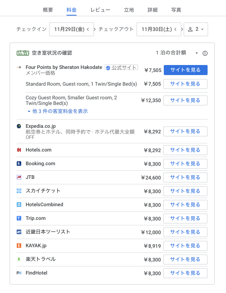This screenshot has height=293, width=226.
Task: Move check-out date to previous day
Action: click(175, 29)
